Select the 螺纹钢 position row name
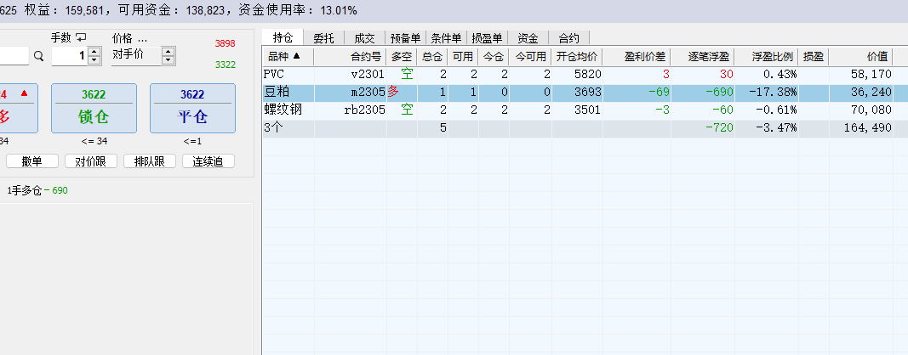 click(283, 110)
